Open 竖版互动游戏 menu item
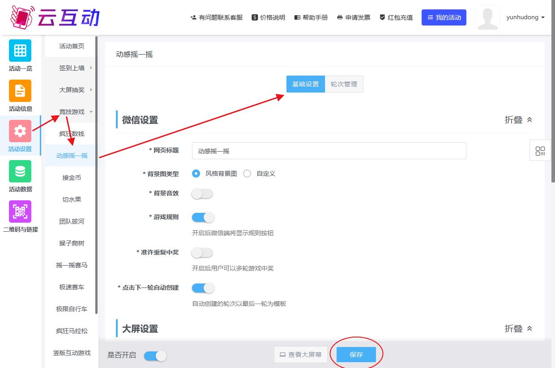Image resolution: width=555 pixels, height=368 pixels. (x=71, y=353)
